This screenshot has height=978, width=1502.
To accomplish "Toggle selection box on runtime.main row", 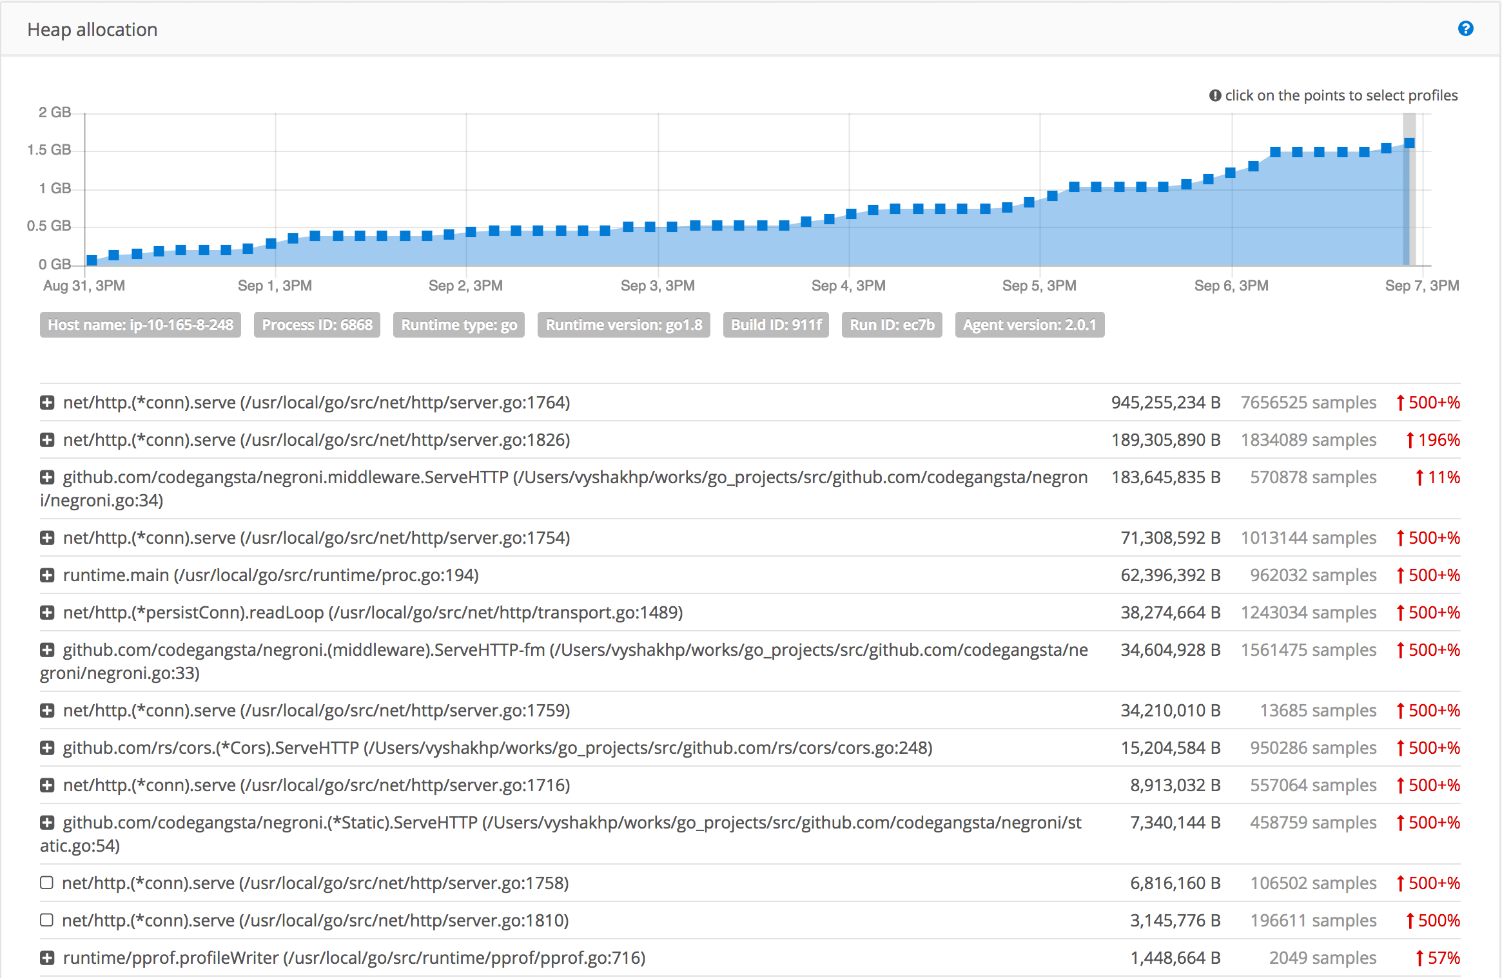I will (x=46, y=575).
